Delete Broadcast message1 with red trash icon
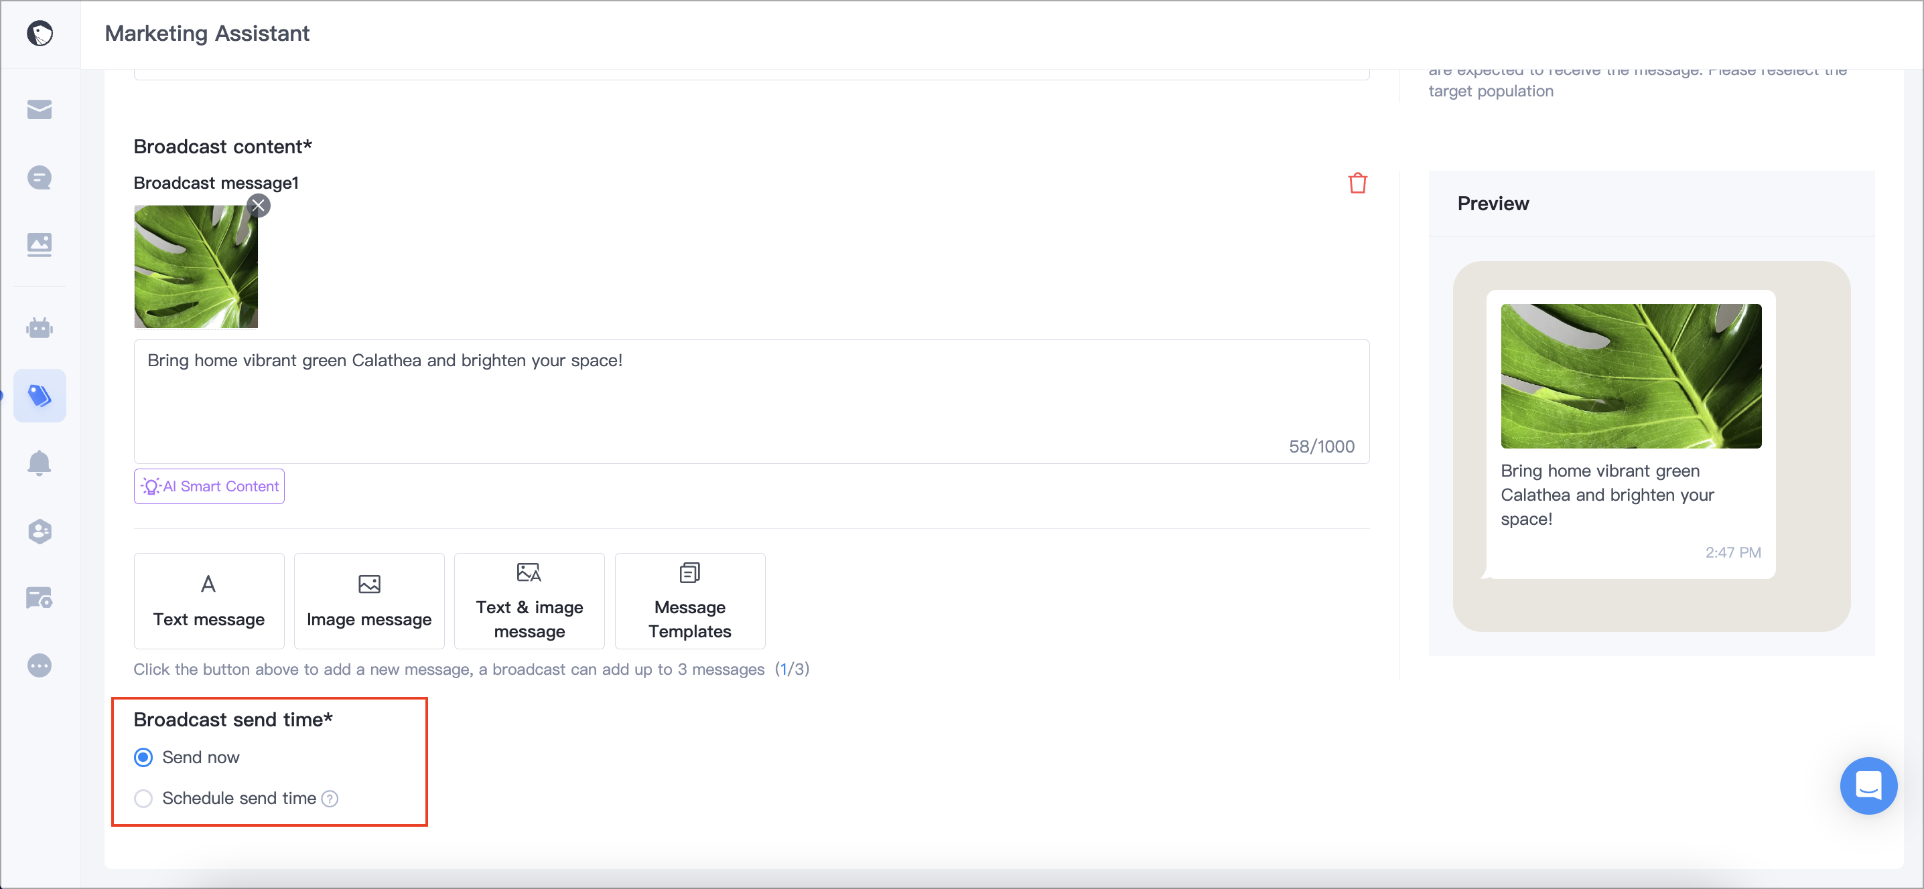1924x889 pixels. coord(1357,183)
